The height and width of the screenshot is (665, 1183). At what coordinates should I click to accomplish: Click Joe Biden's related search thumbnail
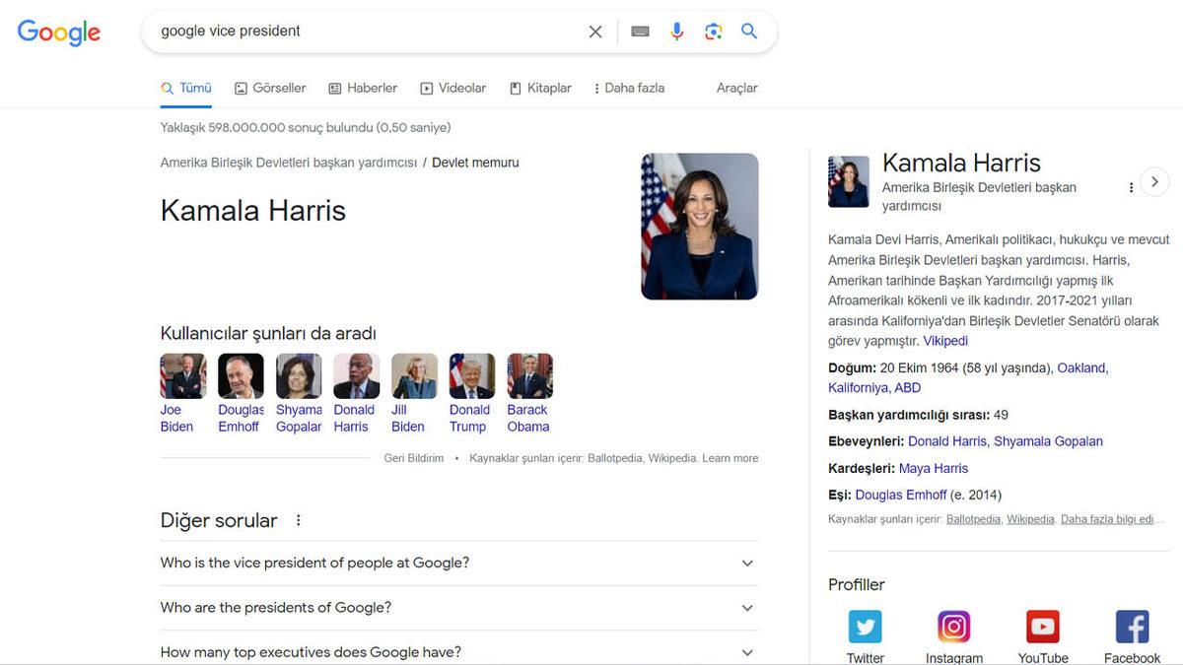click(181, 375)
